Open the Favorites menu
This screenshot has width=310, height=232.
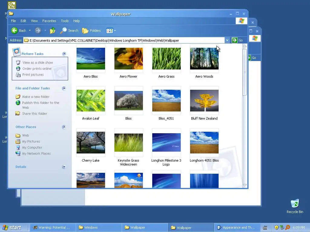(x=49, y=21)
